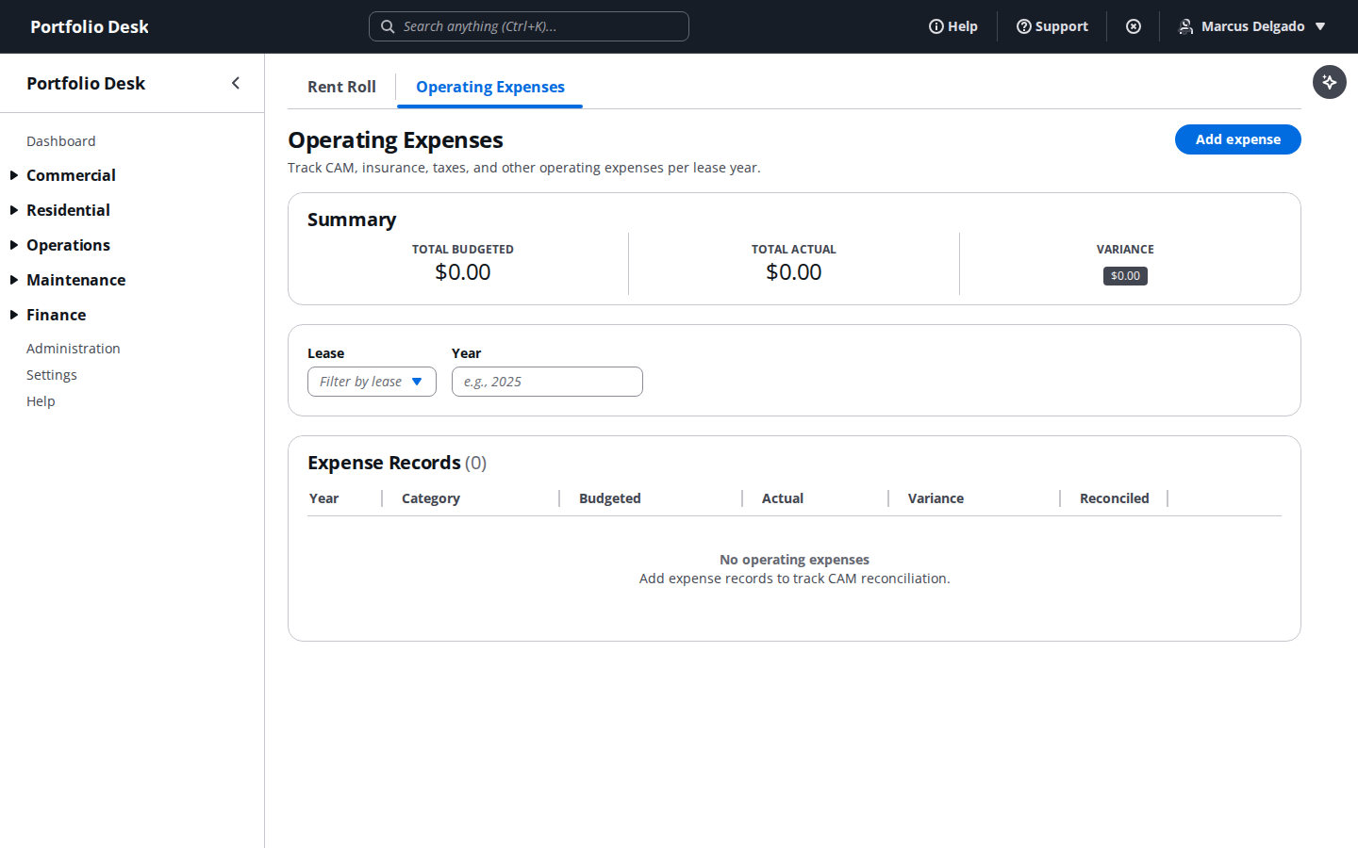Sort by the Actual column header
This screenshot has width=1358, height=848.
(783, 498)
